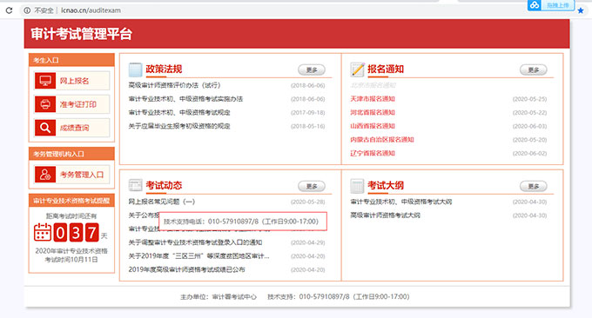
Task: Click the footer 技术支持 phone number text
Action: click(x=339, y=297)
